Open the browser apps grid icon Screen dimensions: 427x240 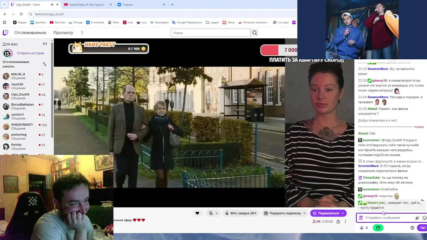click(x=4, y=22)
